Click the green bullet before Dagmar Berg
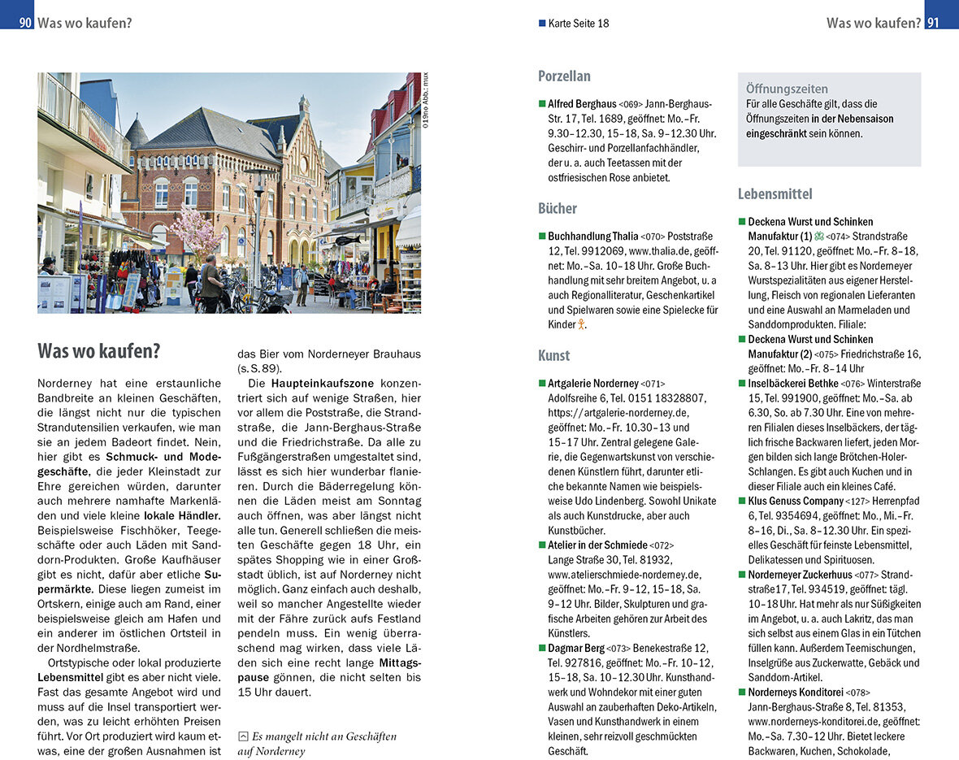Image resolution: width=959 pixels, height=760 pixels. [x=542, y=648]
